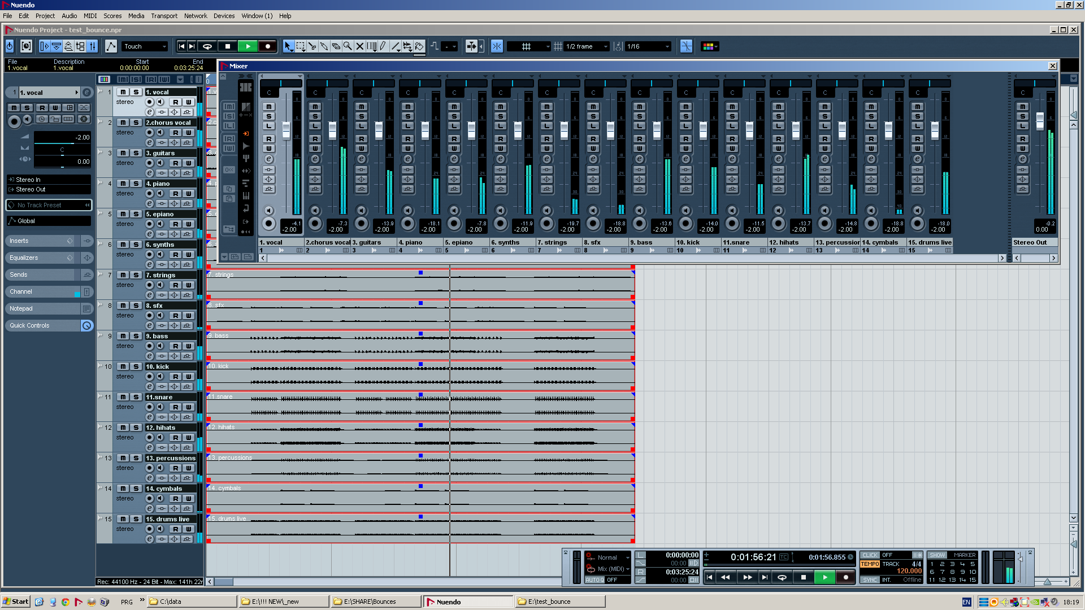Enable write automation on 4. piano track
This screenshot has width=1085, height=610.
tap(189, 194)
